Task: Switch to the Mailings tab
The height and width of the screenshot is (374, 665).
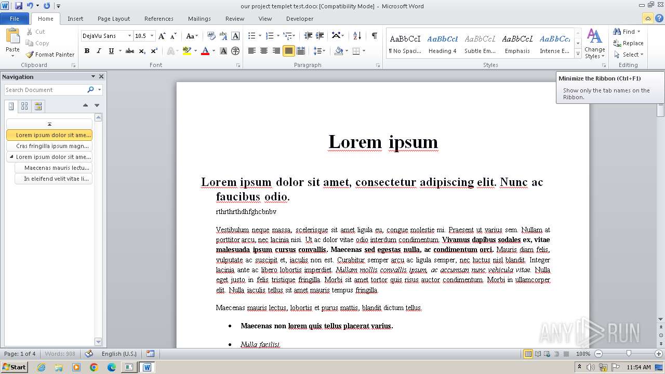Action: [x=199, y=19]
